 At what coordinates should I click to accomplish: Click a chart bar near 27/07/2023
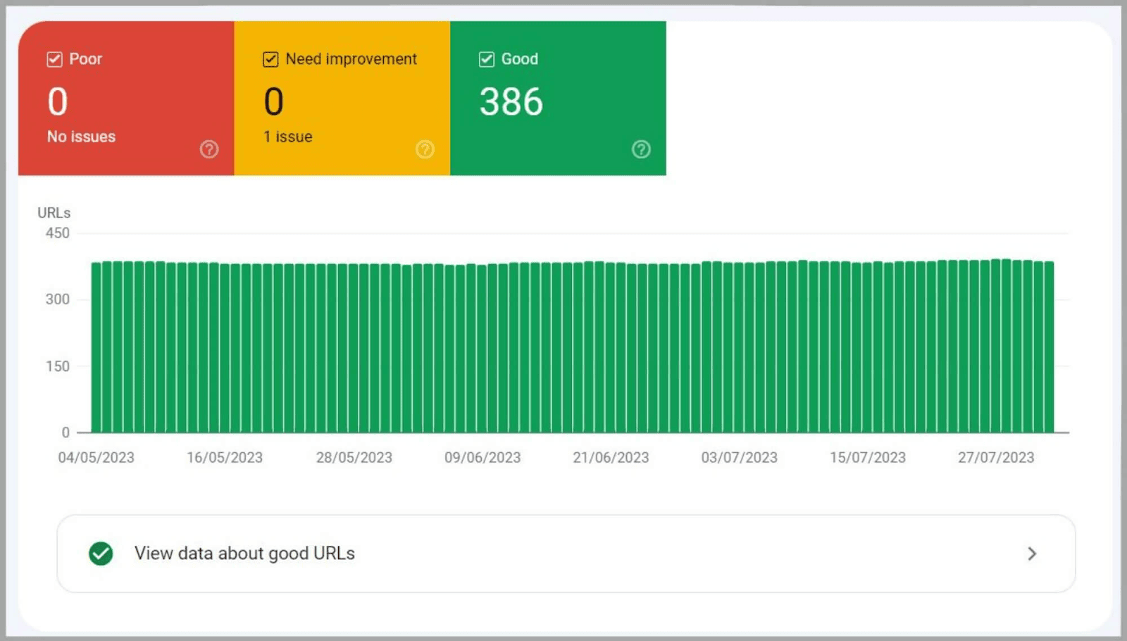pos(995,345)
